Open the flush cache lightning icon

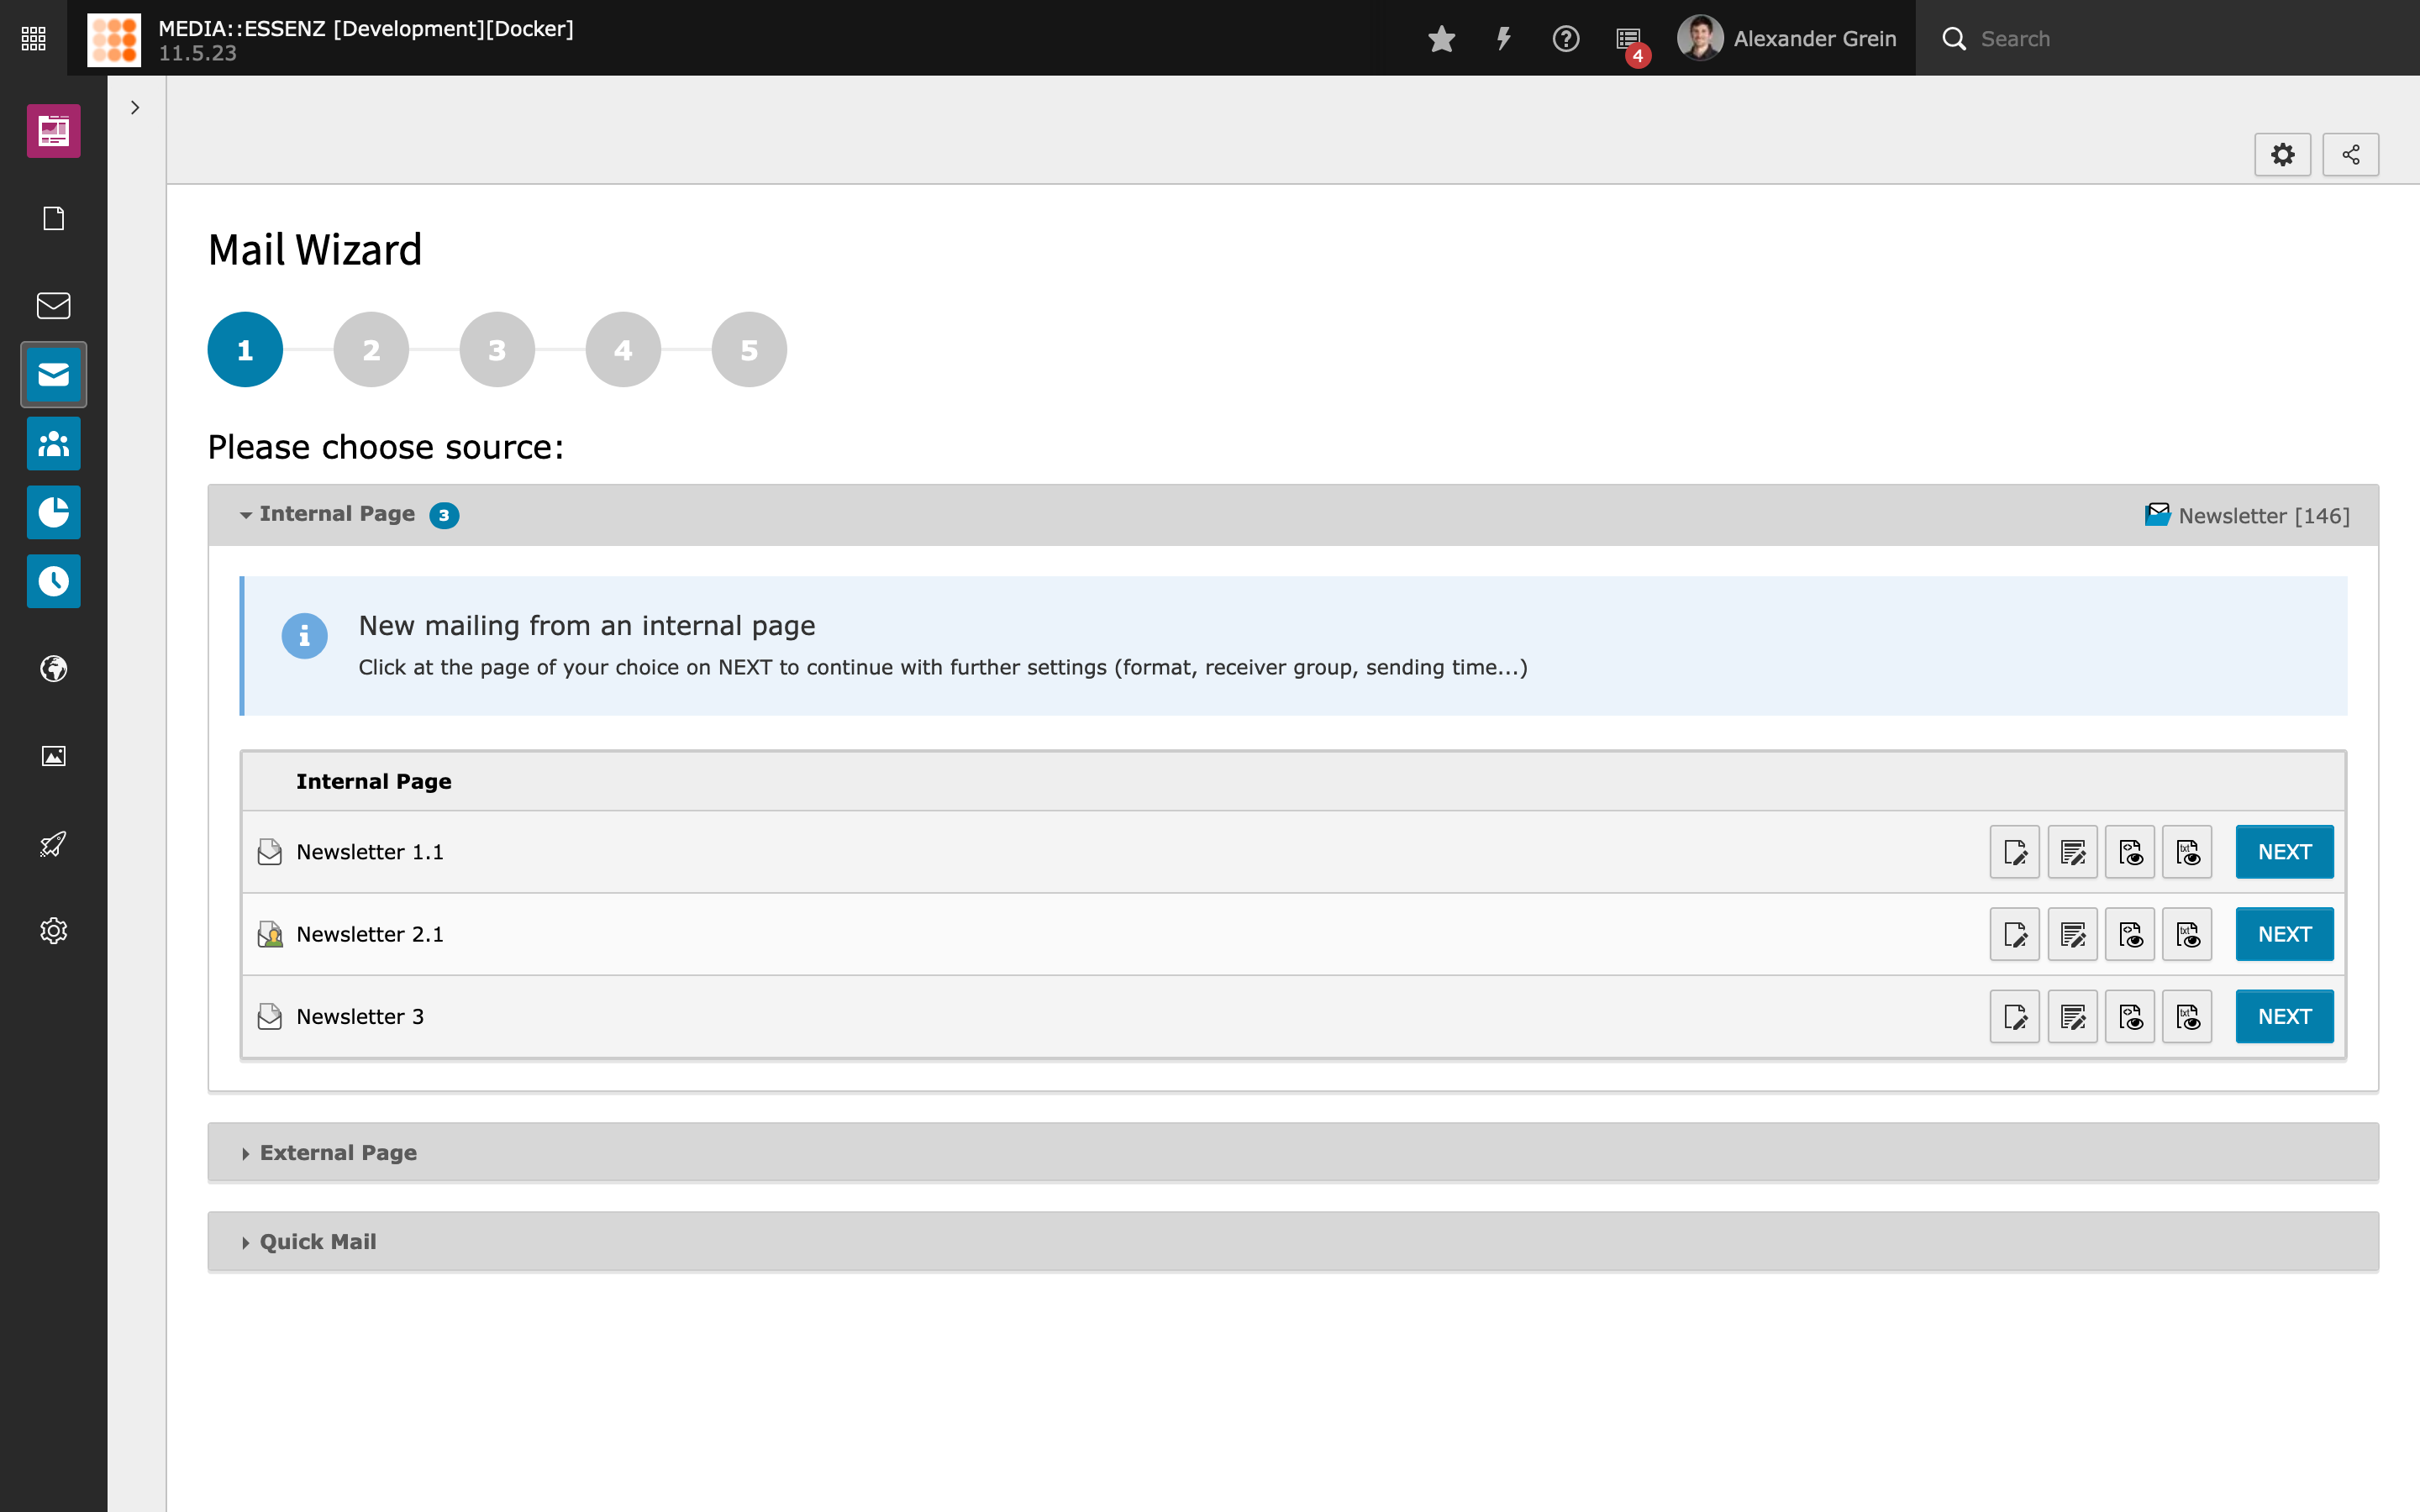point(1503,39)
